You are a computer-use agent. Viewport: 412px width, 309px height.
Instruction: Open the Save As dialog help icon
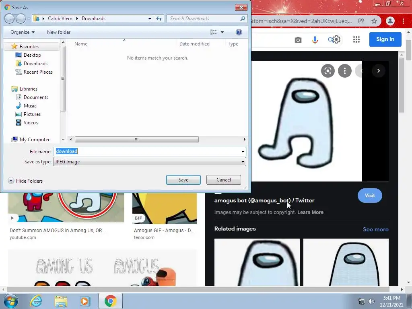point(239,32)
